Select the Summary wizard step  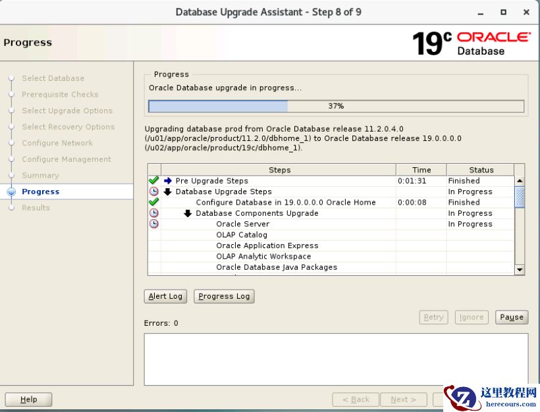click(40, 176)
